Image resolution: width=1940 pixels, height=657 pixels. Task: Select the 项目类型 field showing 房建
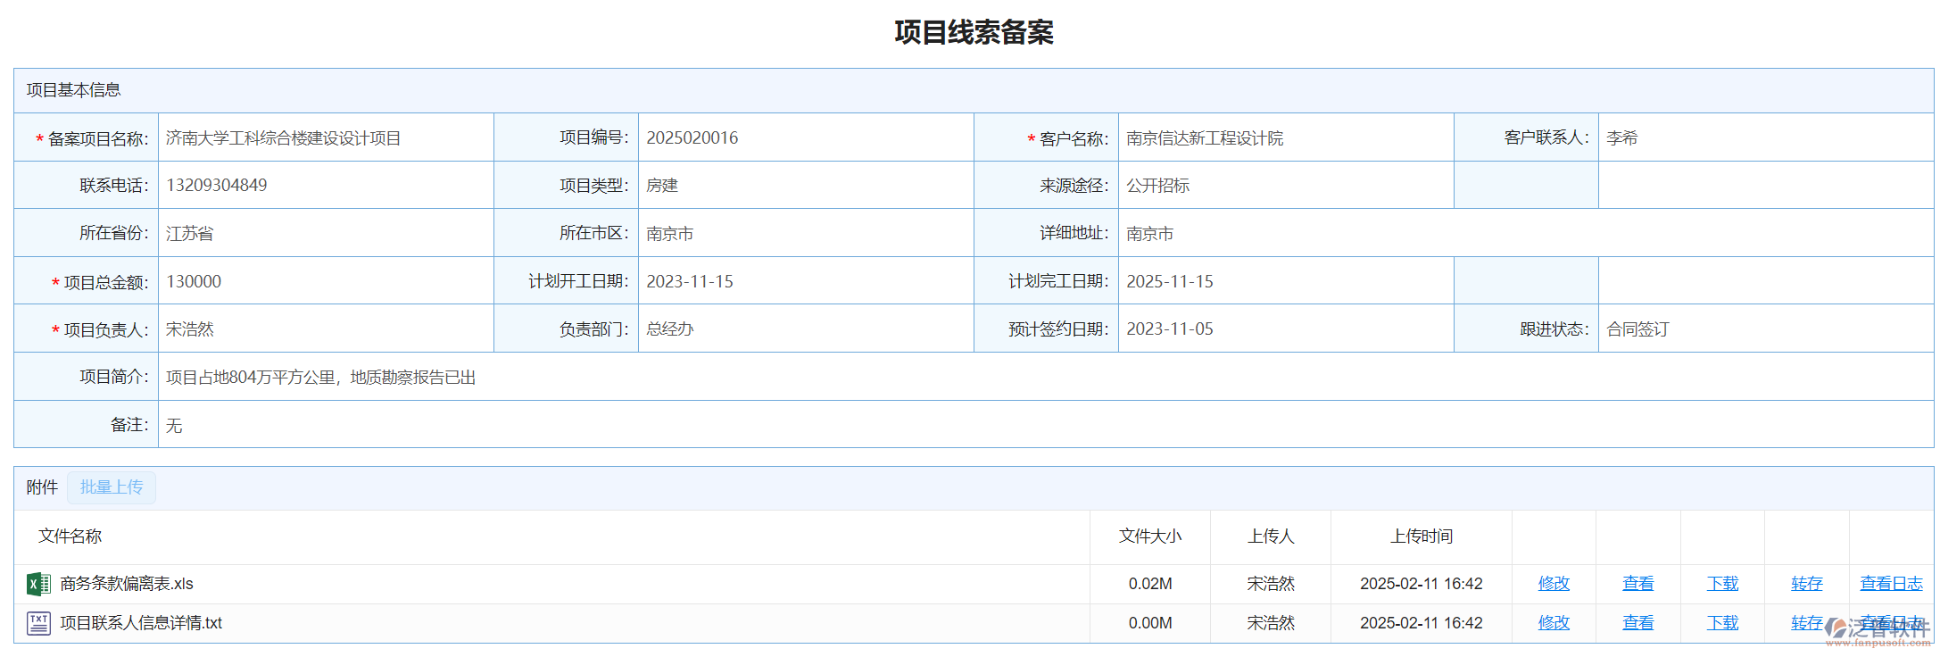point(805,186)
